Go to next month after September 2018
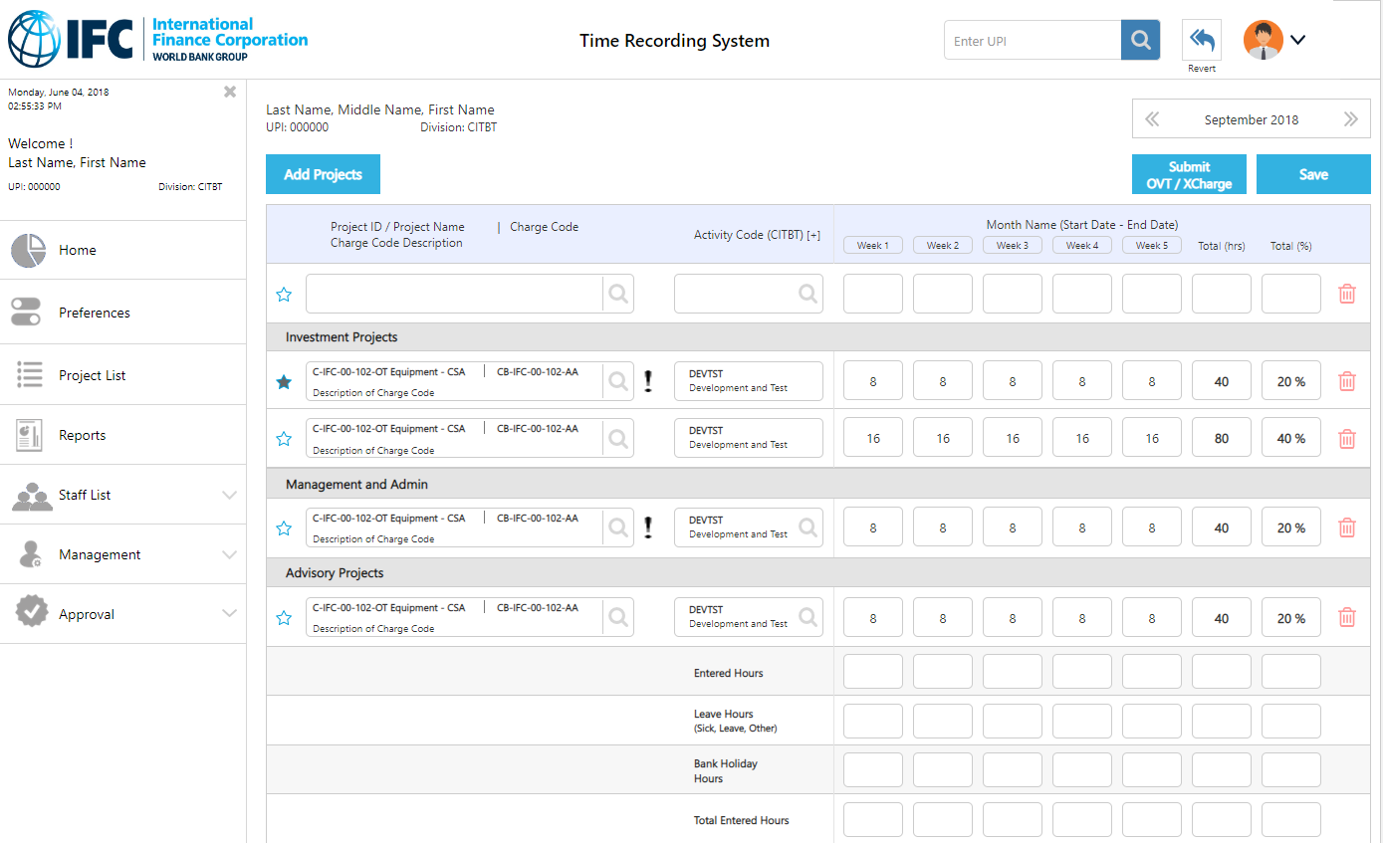Screen dimensions: 1383x843 [1350, 119]
